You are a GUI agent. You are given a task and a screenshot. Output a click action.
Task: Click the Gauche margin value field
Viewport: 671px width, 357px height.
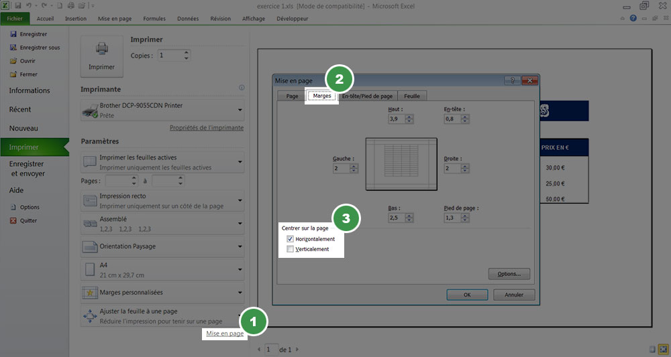click(341, 168)
